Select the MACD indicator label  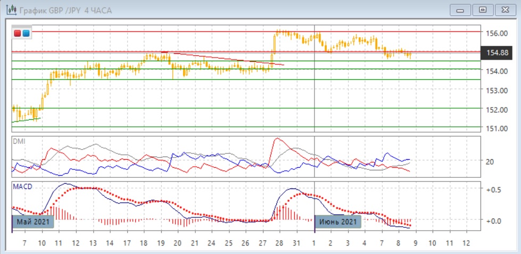click(x=21, y=186)
